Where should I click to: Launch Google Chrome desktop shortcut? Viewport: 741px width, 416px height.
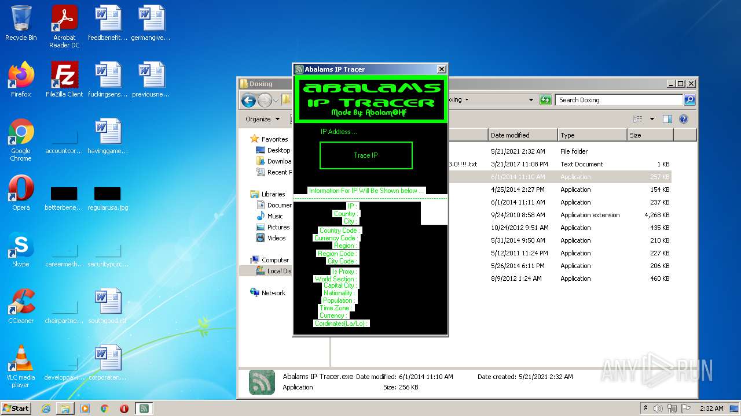coord(21,140)
